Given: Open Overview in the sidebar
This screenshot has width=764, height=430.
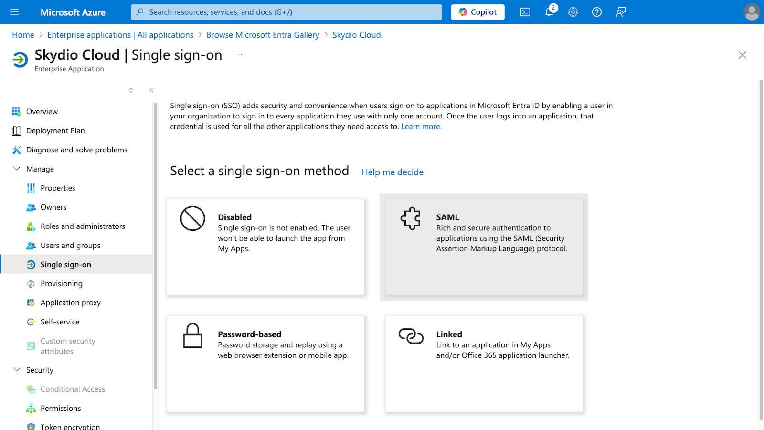Looking at the screenshot, I should (x=76, y=111).
